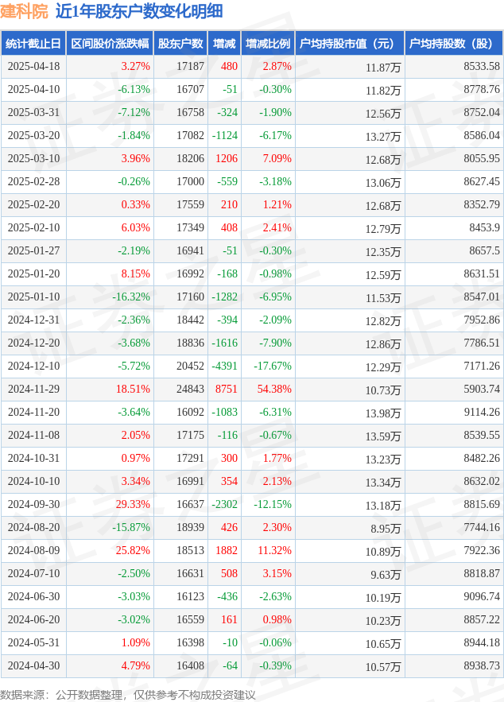The width and height of the screenshot is (504, 702).
Task: Select the 户均持股数（股） column header
Action: click(454, 44)
